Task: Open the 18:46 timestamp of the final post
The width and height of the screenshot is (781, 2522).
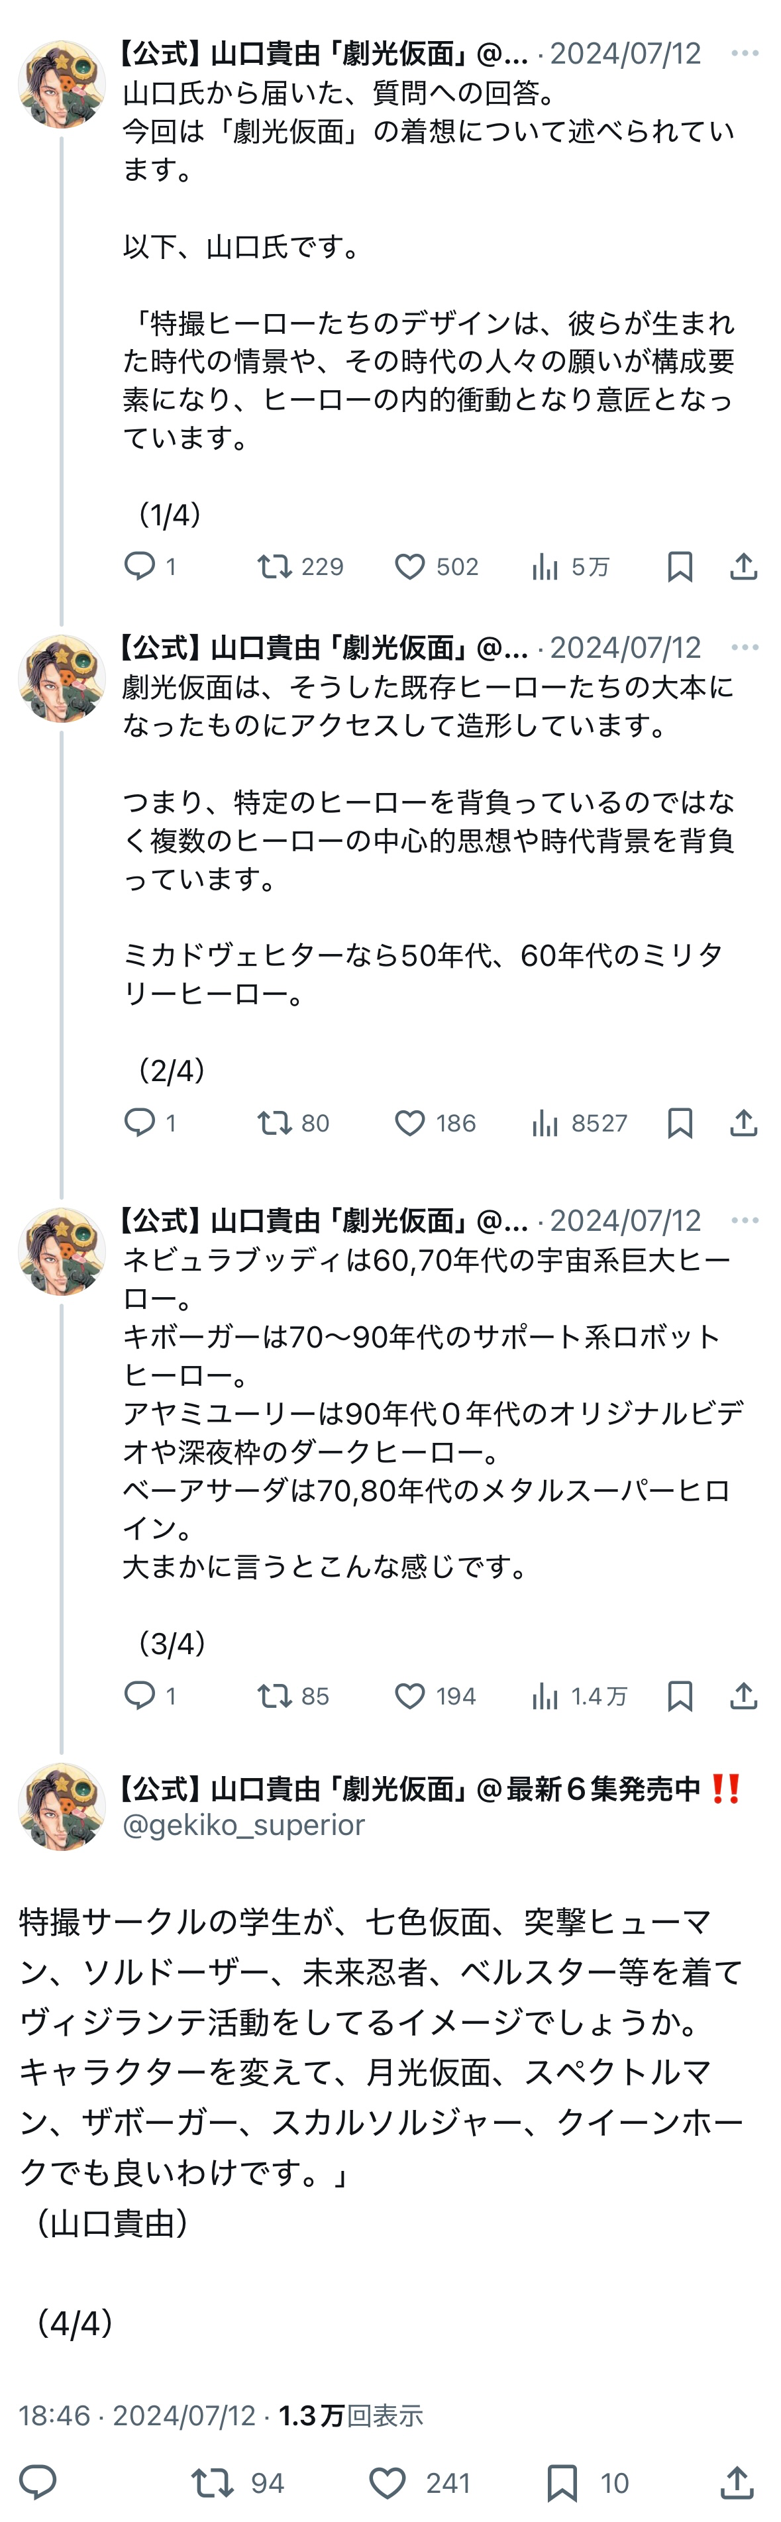Action: (x=55, y=2415)
